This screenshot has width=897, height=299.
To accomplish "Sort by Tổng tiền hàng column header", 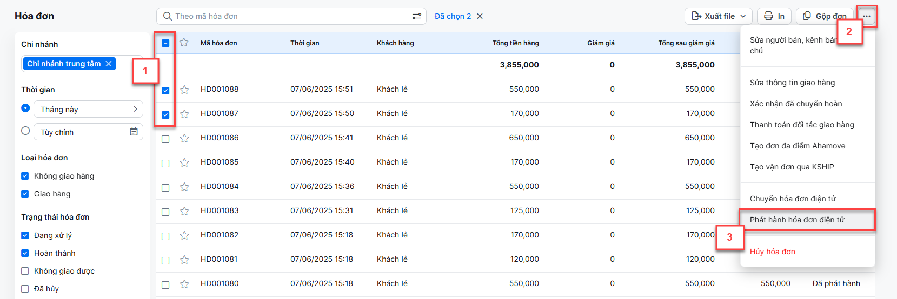I will 515,43.
